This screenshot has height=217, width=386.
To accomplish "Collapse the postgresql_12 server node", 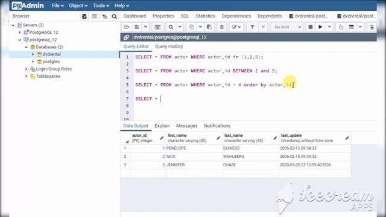I will pyautogui.click(x=20, y=40).
